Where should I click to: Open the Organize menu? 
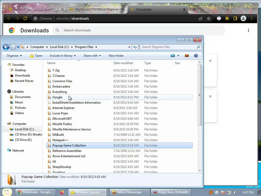[14, 56]
